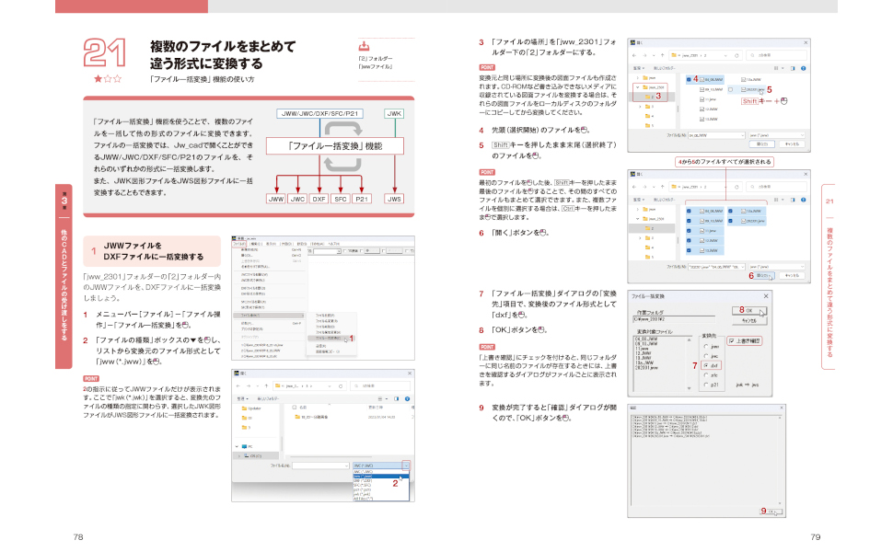Open the ファイル(F) menu in Jw_cad
Image resolution: width=893 pixels, height=552 pixels.
pos(238,244)
